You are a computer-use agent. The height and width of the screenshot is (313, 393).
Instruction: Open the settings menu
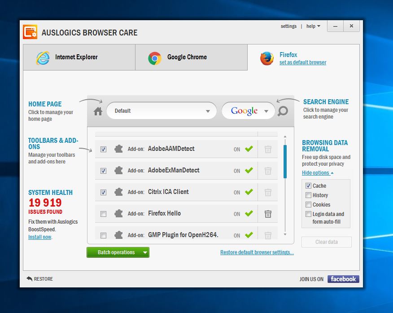[x=288, y=26]
